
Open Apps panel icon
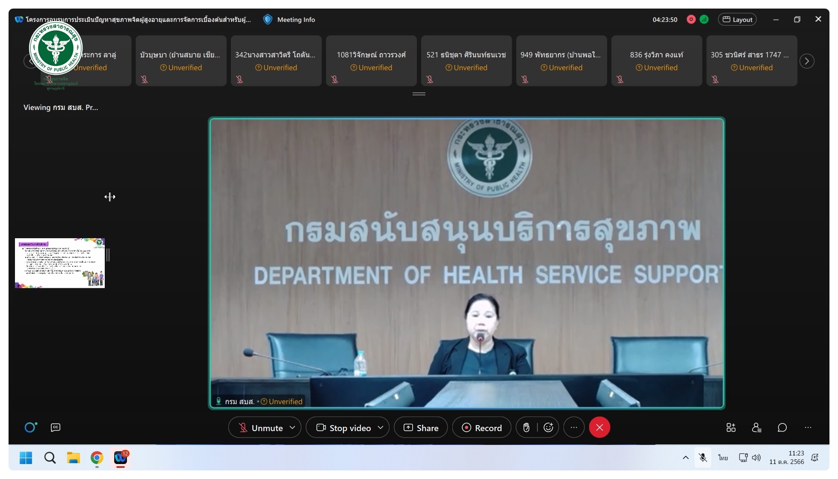(x=731, y=428)
